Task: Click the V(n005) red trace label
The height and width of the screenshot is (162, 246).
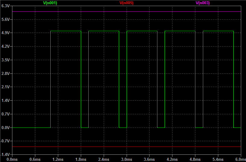Action: (x=126, y=3)
